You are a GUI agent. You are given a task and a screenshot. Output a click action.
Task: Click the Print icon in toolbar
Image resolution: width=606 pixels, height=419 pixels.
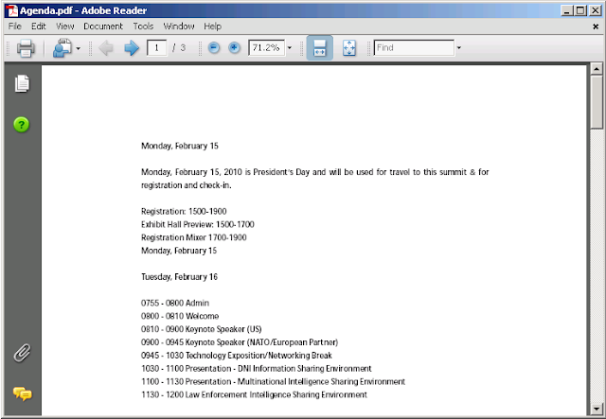(x=26, y=48)
